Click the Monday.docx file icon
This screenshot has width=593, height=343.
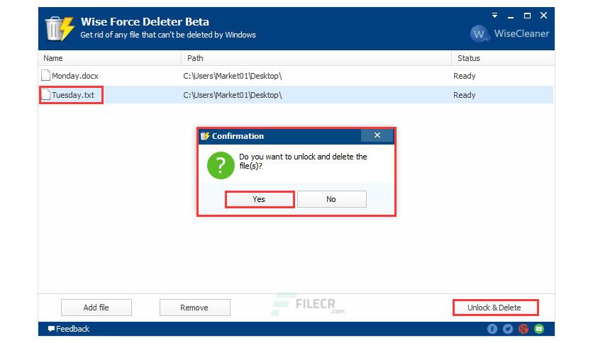coord(45,76)
